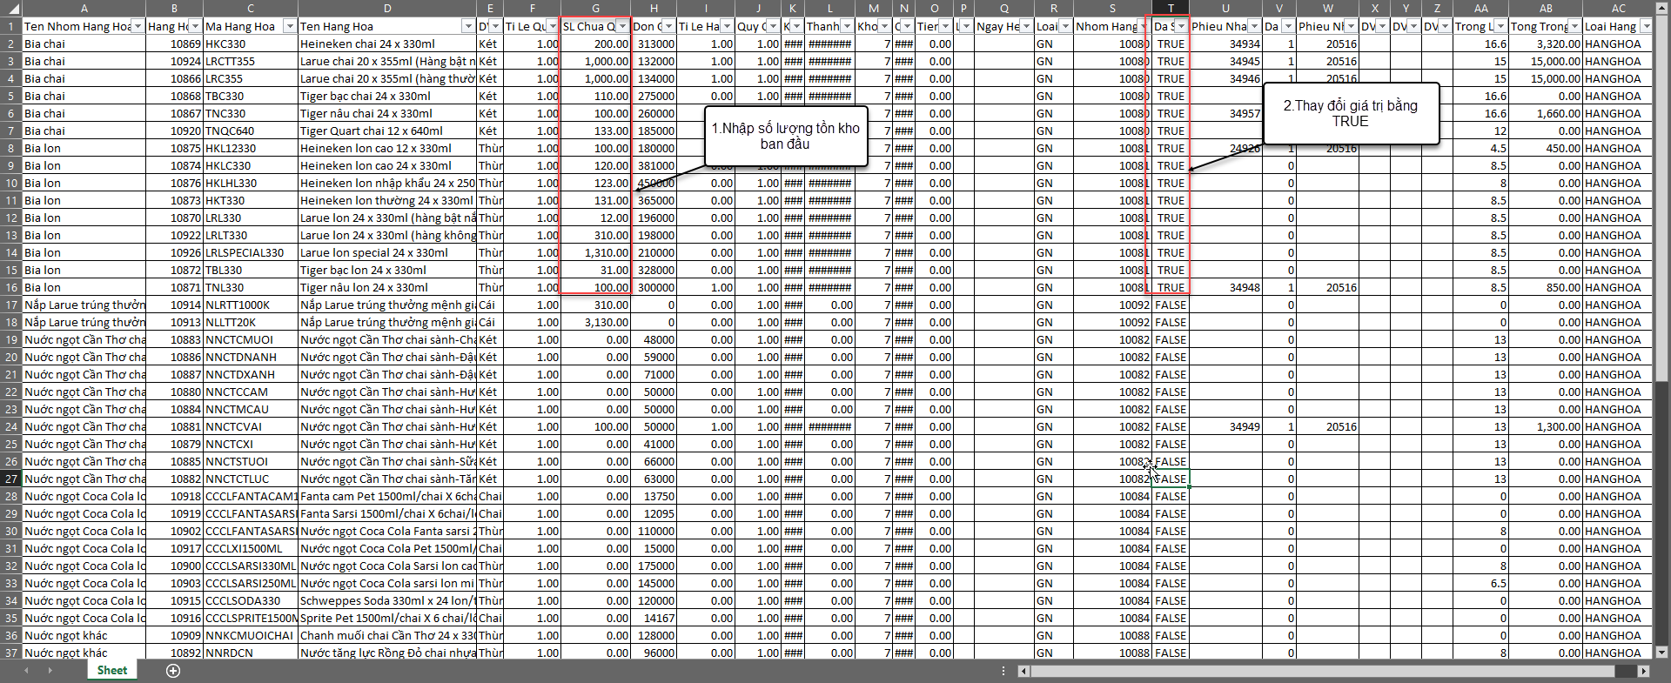This screenshot has width=1671, height=683.
Task: Select the price cell showing 13750
Action: (654, 496)
